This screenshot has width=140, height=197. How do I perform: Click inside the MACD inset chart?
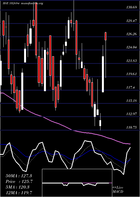point(77,183)
